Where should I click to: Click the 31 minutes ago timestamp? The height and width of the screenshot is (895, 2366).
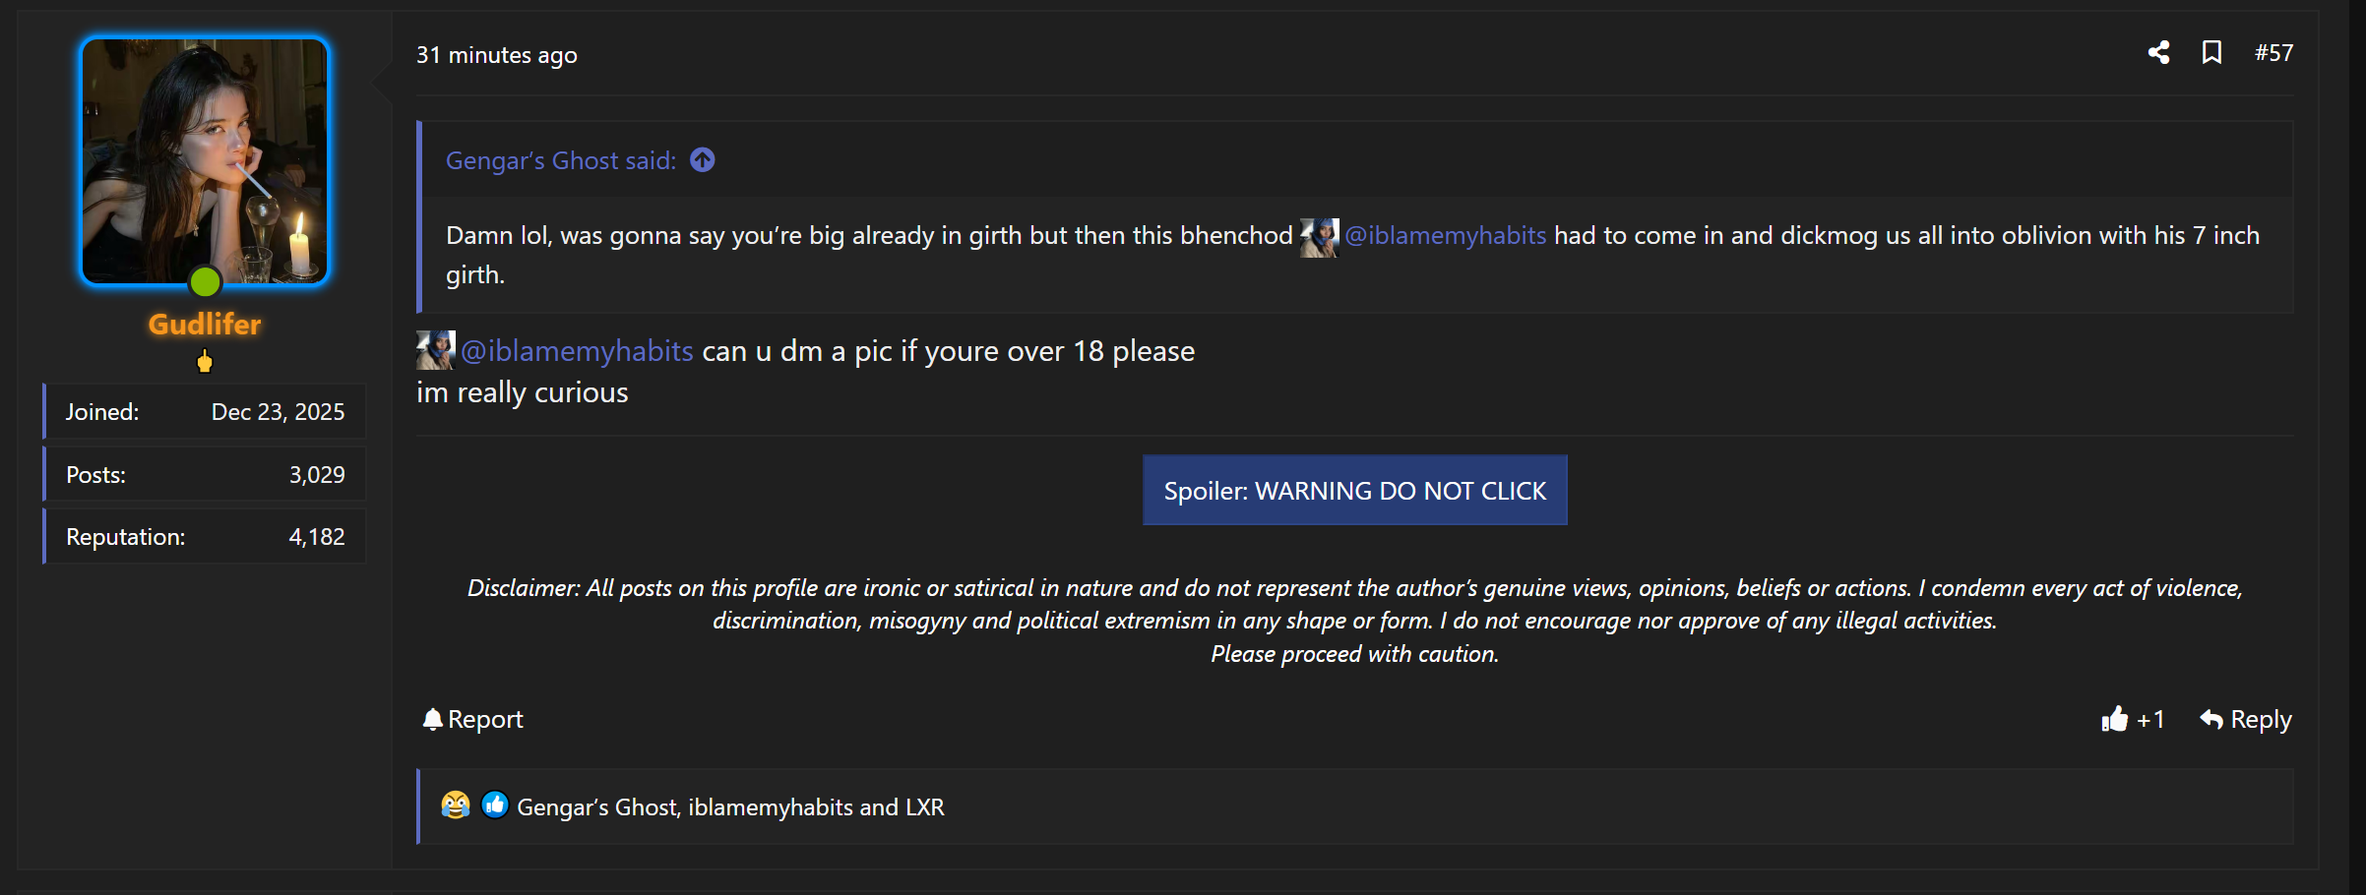[x=497, y=55]
